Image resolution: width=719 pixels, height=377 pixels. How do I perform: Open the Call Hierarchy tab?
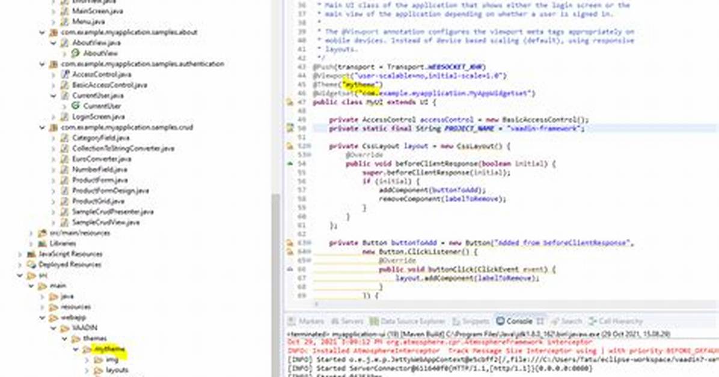(x=616, y=321)
